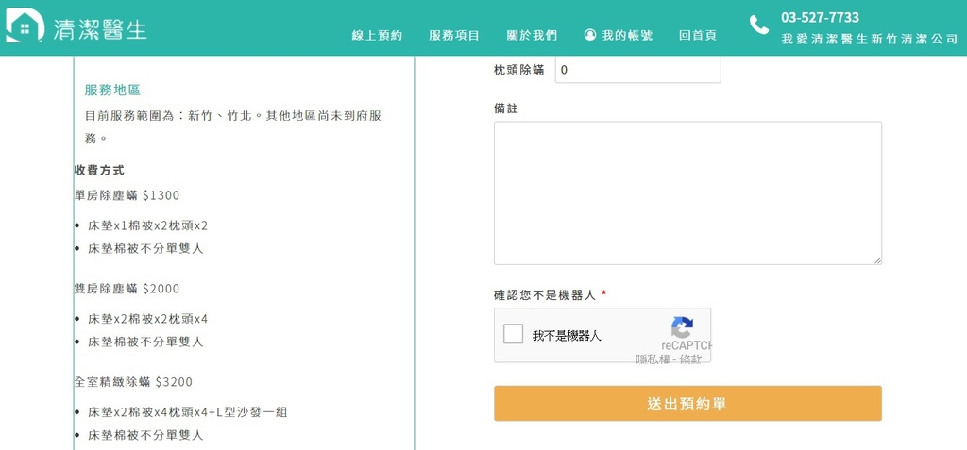Click the phone handset icon
This screenshot has height=450, width=967.
pos(759,25)
